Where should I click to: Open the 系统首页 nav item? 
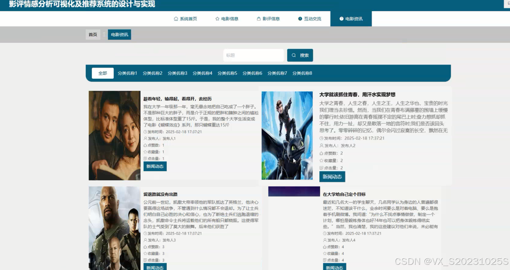(x=186, y=19)
